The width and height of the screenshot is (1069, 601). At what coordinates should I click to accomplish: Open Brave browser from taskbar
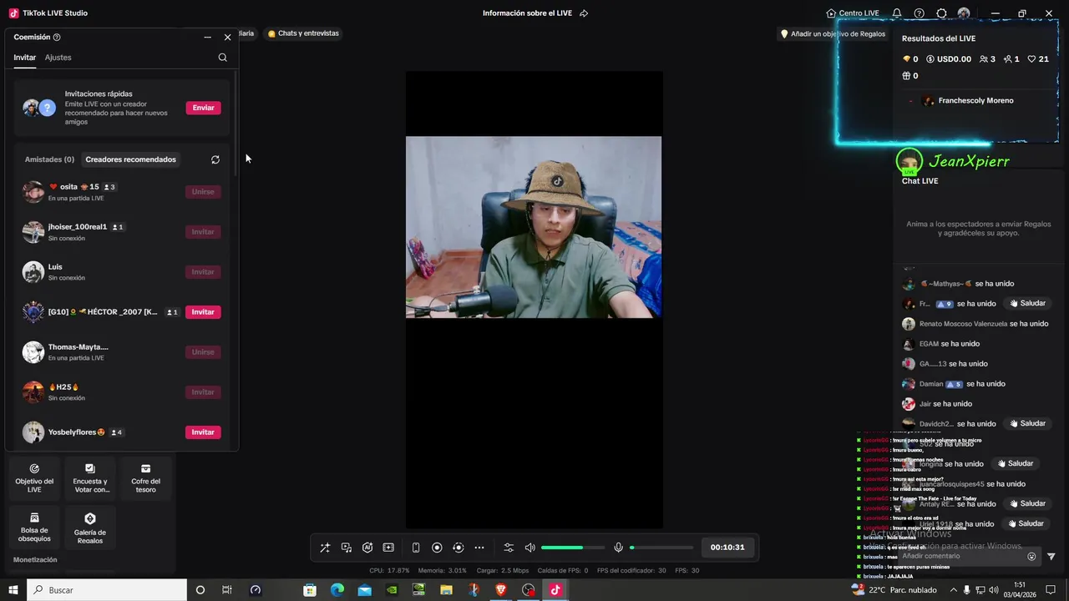tap(501, 590)
